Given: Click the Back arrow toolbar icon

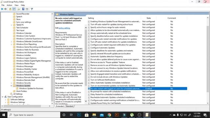Looking at the screenshot, I should [x=2, y=9].
